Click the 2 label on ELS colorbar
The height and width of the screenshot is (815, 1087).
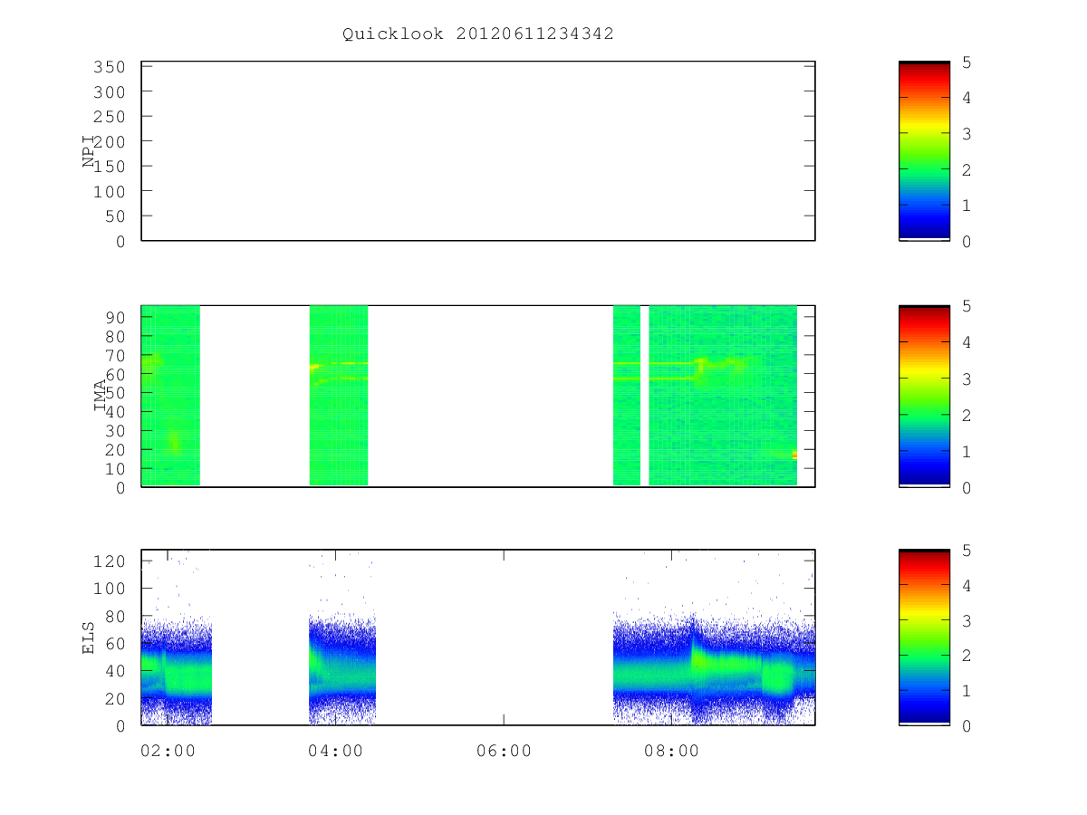(x=967, y=656)
